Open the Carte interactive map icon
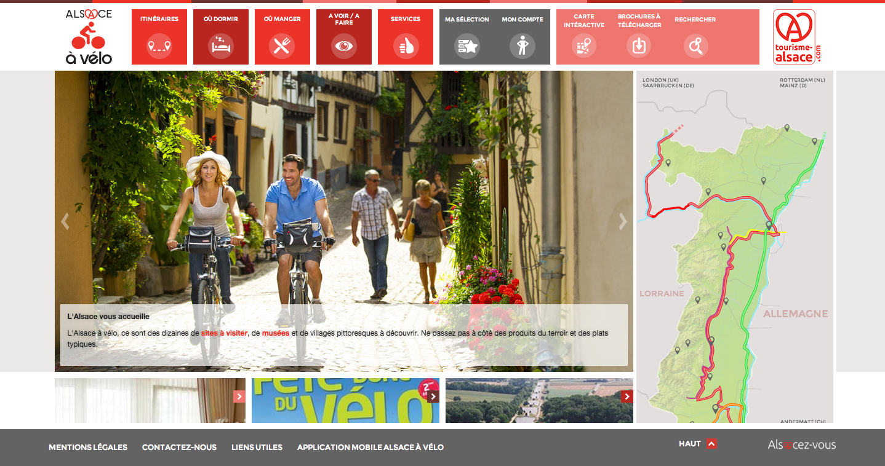This screenshot has width=885, height=466. (x=583, y=46)
